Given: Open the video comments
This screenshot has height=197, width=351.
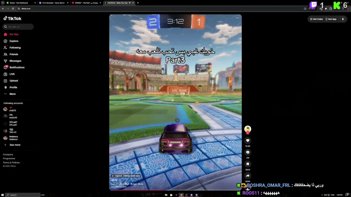Looking at the screenshot, I should (248, 152).
